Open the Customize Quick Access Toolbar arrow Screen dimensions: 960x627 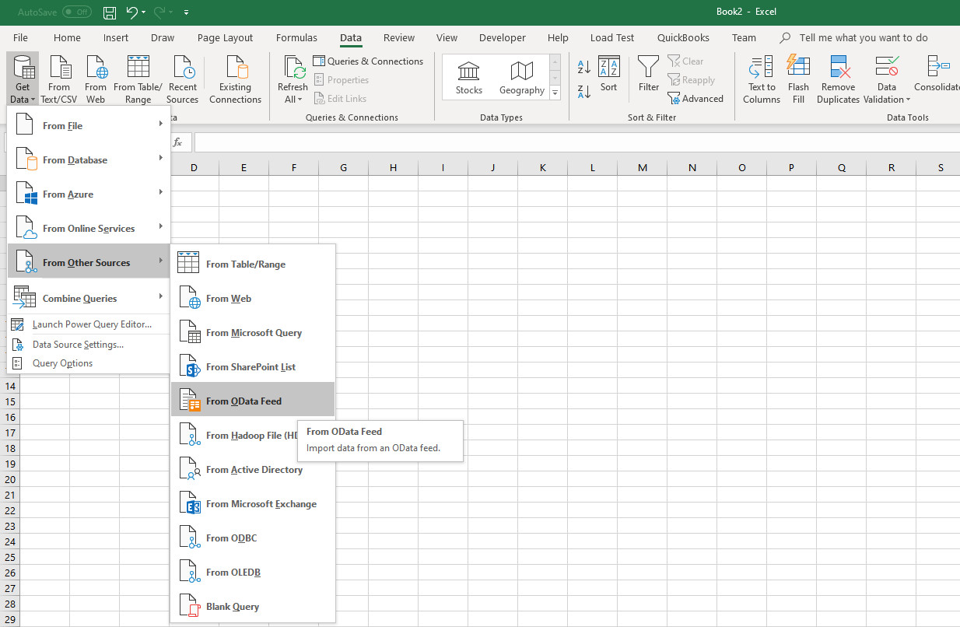[x=186, y=13]
